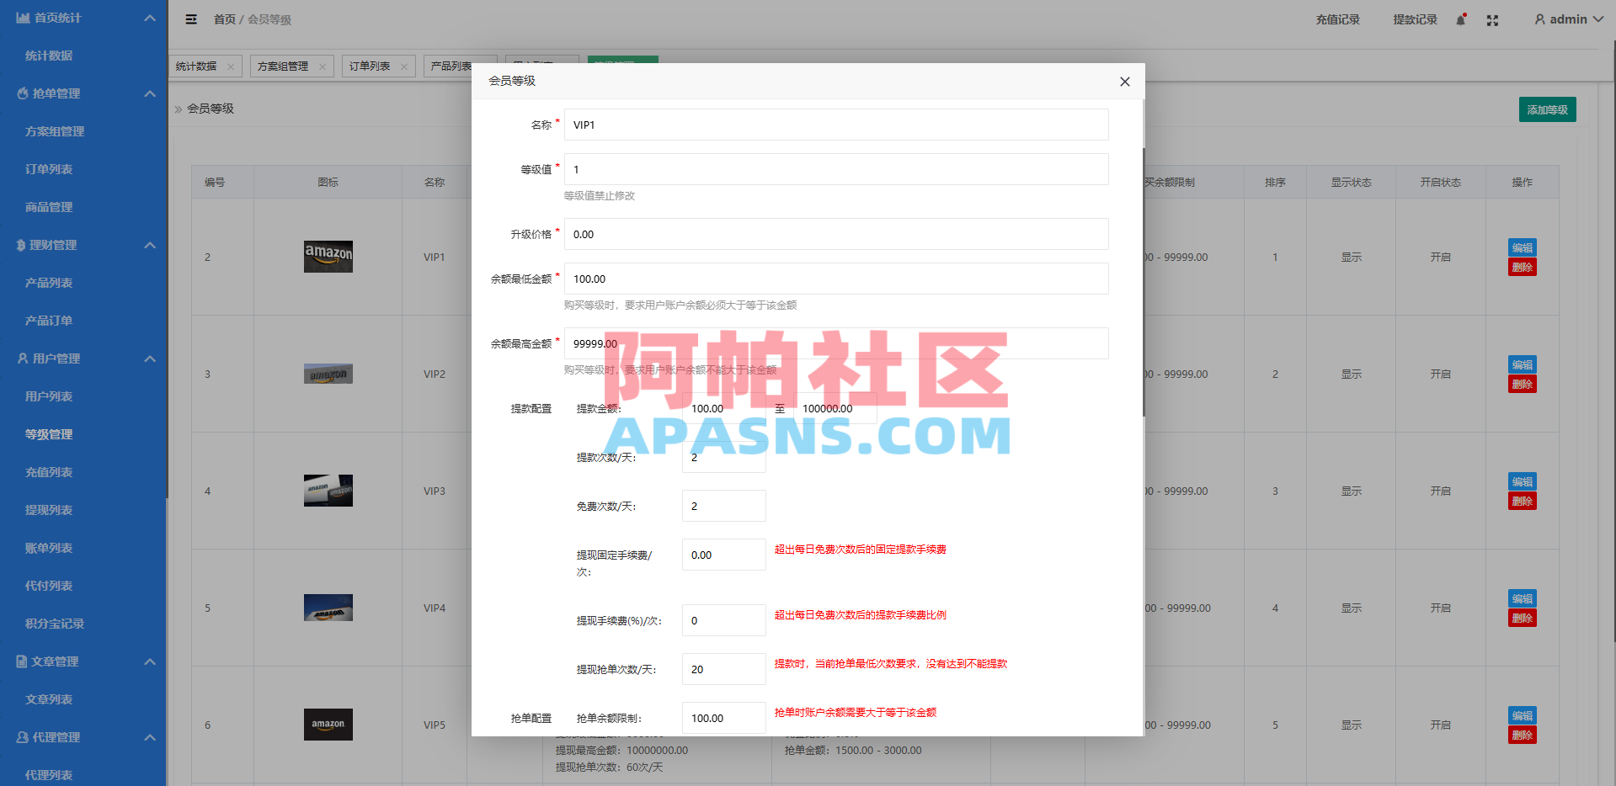Collapse the sidebar with the hamburger icon
Viewport: 1616px width, 786px height.
pyautogui.click(x=191, y=19)
